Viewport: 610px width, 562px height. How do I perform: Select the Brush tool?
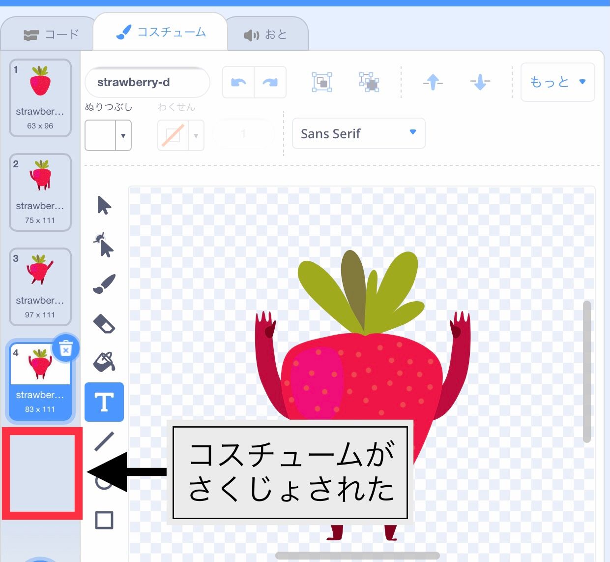[x=104, y=283]
